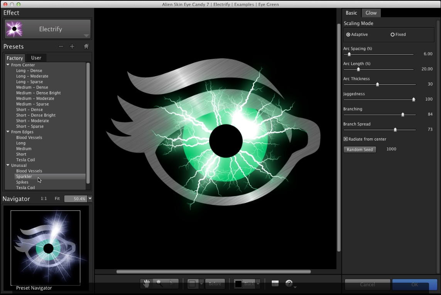Select the arrow pointer tool
Viewport: 441px width, 295px height.
click(172, 284)
